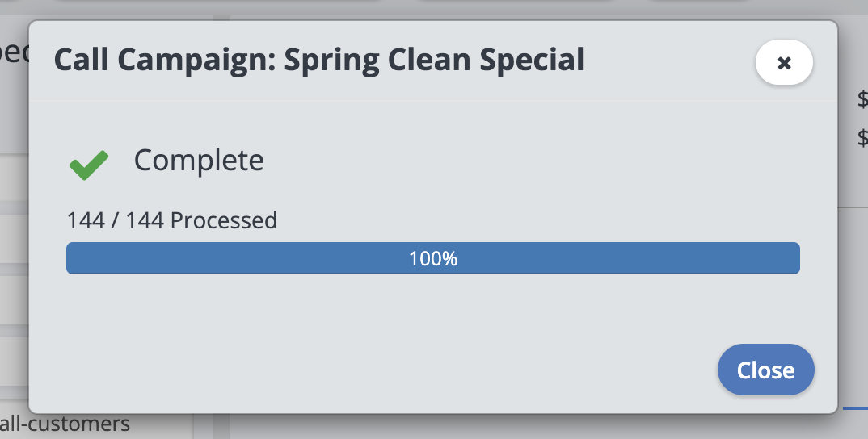
Task: Click the 100% label on the progress bar
Action: (433, 259)
